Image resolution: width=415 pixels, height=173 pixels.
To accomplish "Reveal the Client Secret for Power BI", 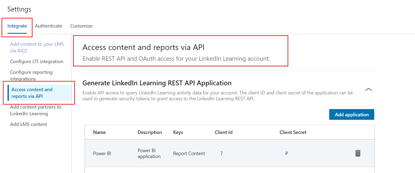I will point(286,153).
